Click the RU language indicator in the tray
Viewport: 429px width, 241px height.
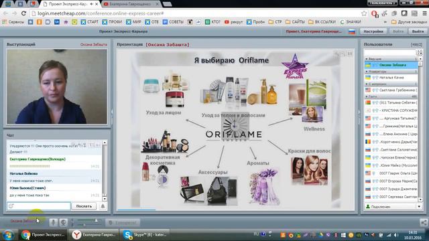(x=256, y=234)
